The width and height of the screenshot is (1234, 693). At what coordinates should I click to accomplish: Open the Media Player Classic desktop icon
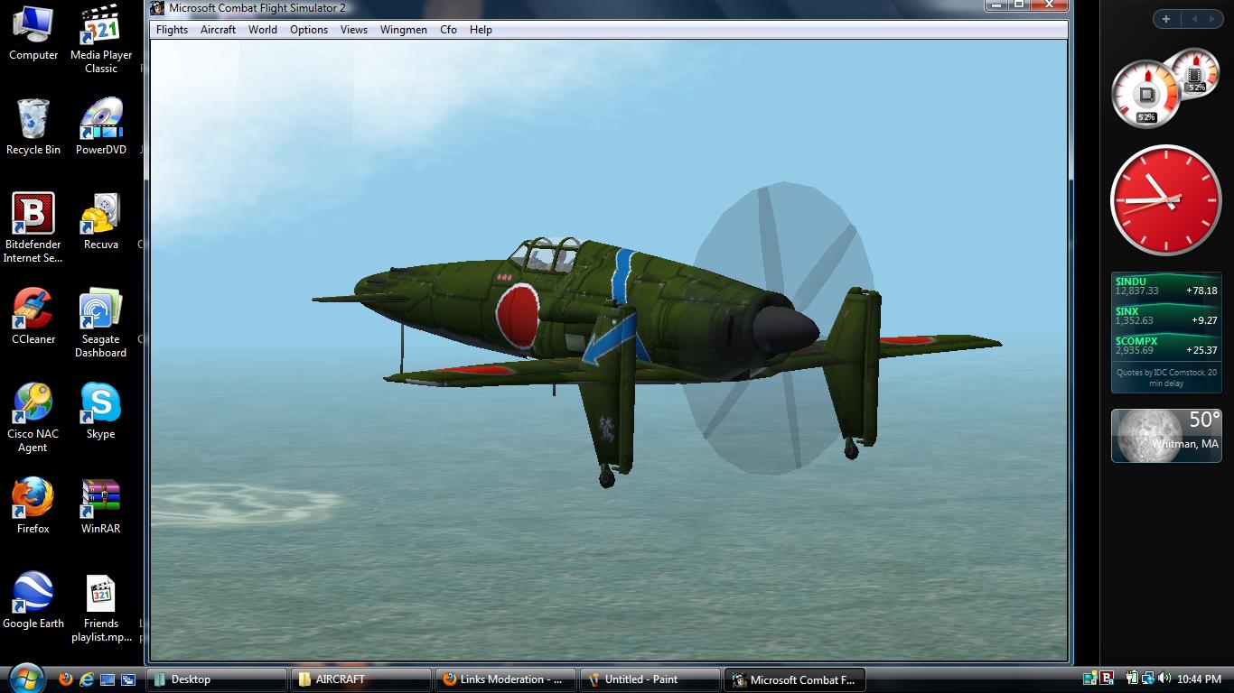[101, 27]
